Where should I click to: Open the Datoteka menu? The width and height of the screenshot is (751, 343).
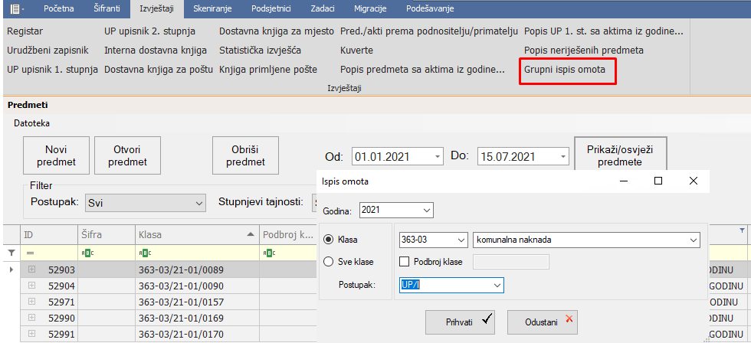[x=32, y=122]
